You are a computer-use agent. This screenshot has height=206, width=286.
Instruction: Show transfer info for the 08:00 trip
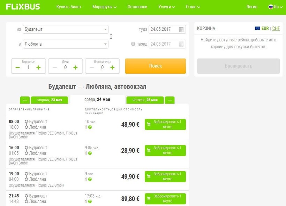coord(90,127)
